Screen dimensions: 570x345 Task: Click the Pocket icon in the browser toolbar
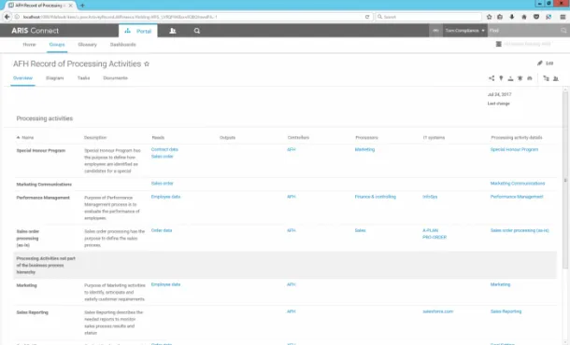[536, 17]
